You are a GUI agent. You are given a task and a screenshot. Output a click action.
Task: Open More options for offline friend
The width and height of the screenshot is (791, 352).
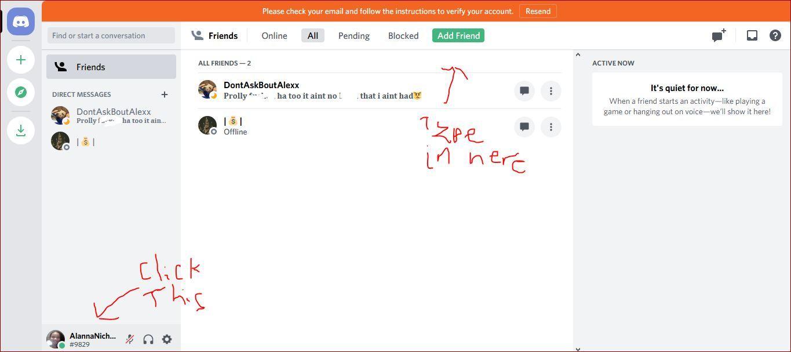point(551,127)
